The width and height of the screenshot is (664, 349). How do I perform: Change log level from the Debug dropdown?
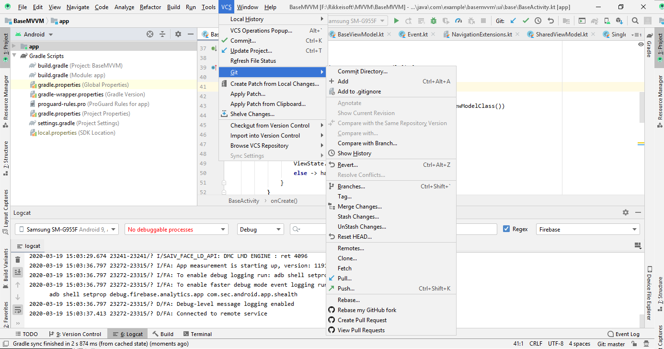point(260,229)
